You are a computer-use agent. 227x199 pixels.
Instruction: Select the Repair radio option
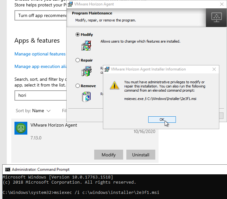click(x=77, y=60)
